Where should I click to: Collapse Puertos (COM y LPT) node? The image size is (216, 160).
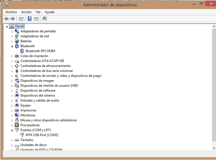pos(12,130)
